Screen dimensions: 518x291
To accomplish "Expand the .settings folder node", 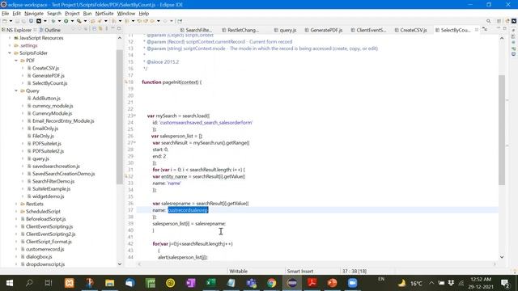I will pyautogui.click(x=10, y=45).
